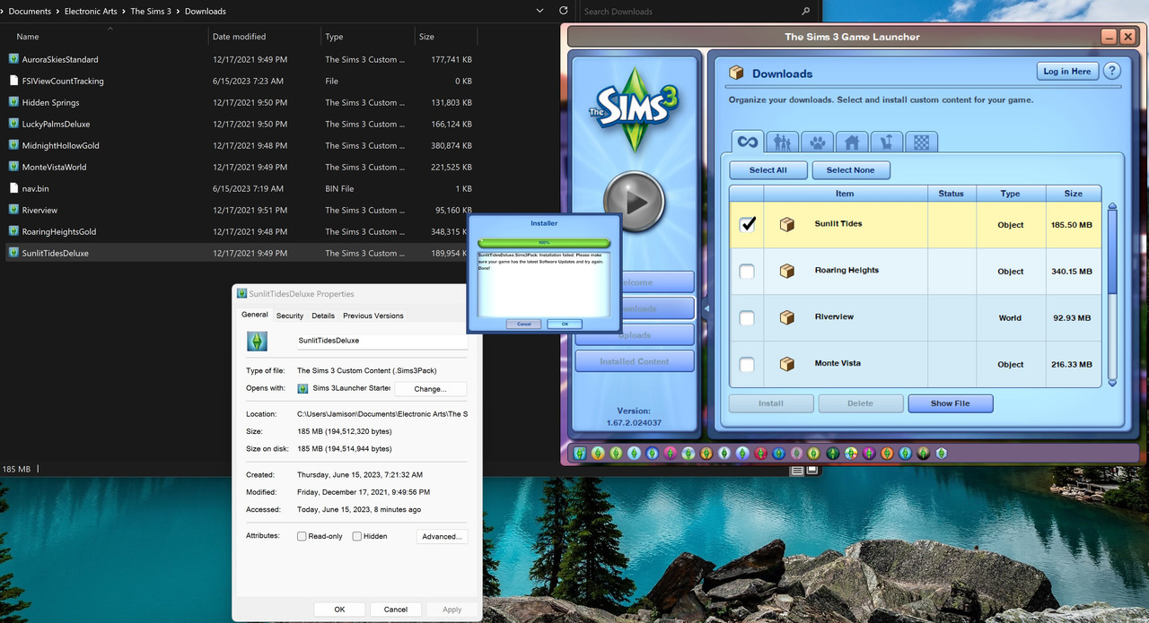Screen dimensions: 1149x623
Task: Click the SunlitTidesDeluxe file name field
Action: coord(382,341)
